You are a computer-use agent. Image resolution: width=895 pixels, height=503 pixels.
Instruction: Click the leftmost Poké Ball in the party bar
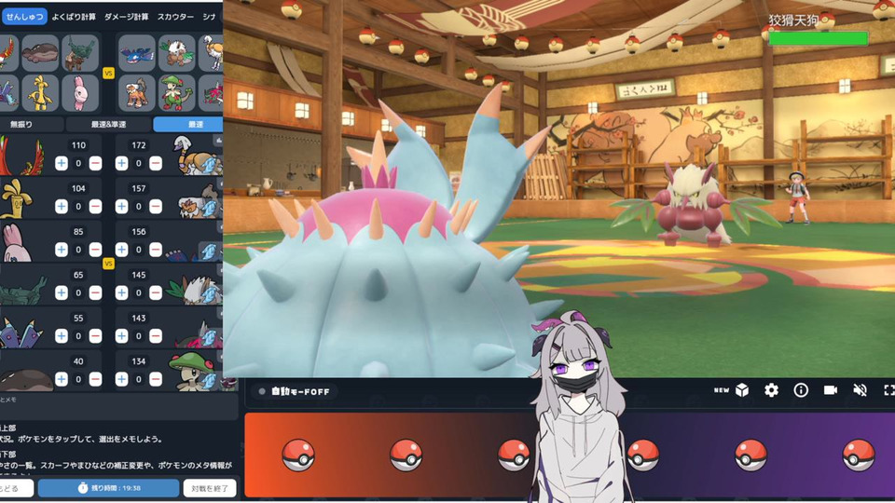click(x=298, y=455)
